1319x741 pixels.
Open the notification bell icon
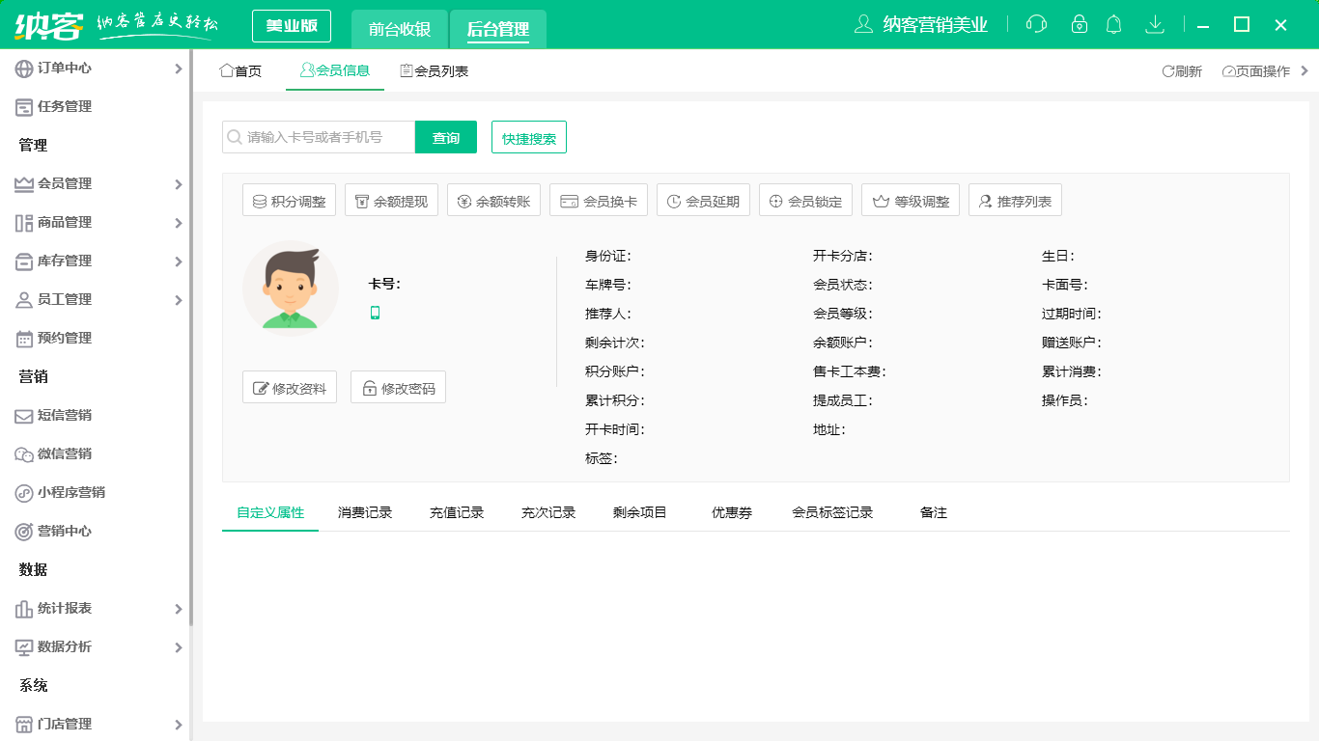click(1113, 24)
